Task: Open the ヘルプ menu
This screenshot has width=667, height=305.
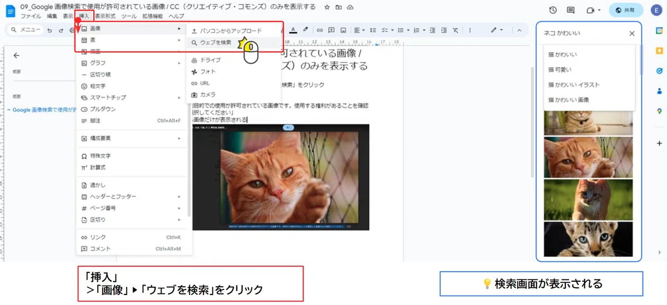Action: point(176,17)
